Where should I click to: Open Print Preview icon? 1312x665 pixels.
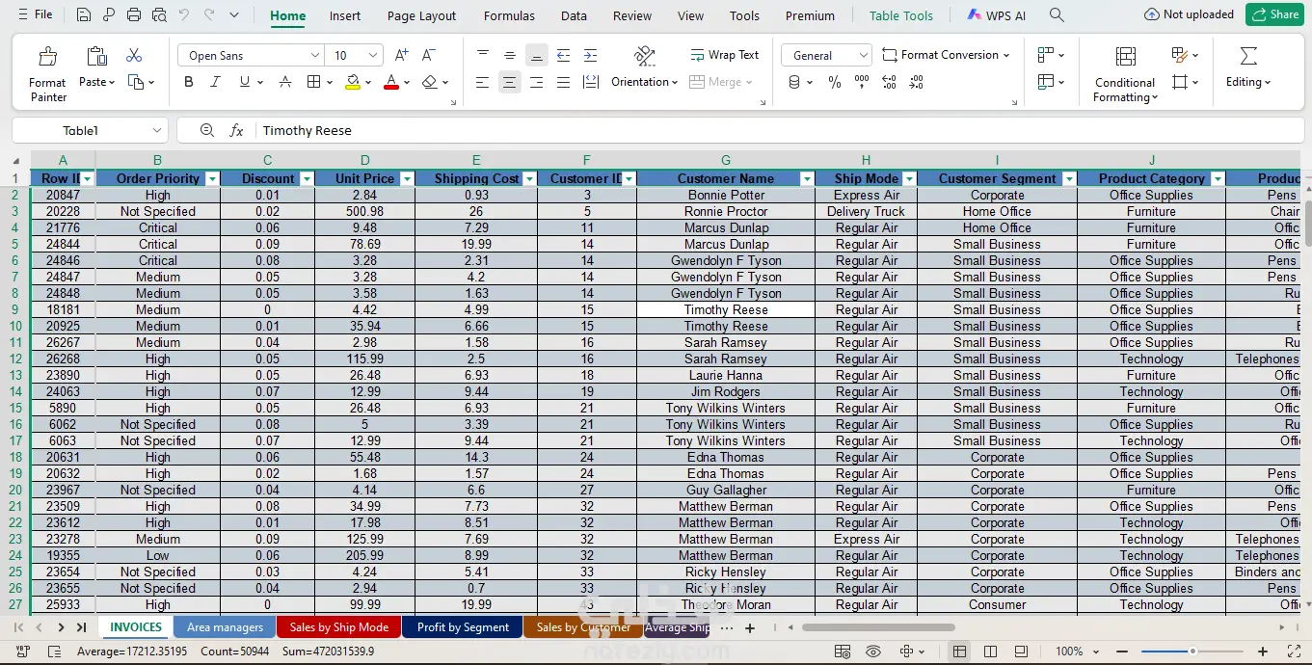coord(159,15)
